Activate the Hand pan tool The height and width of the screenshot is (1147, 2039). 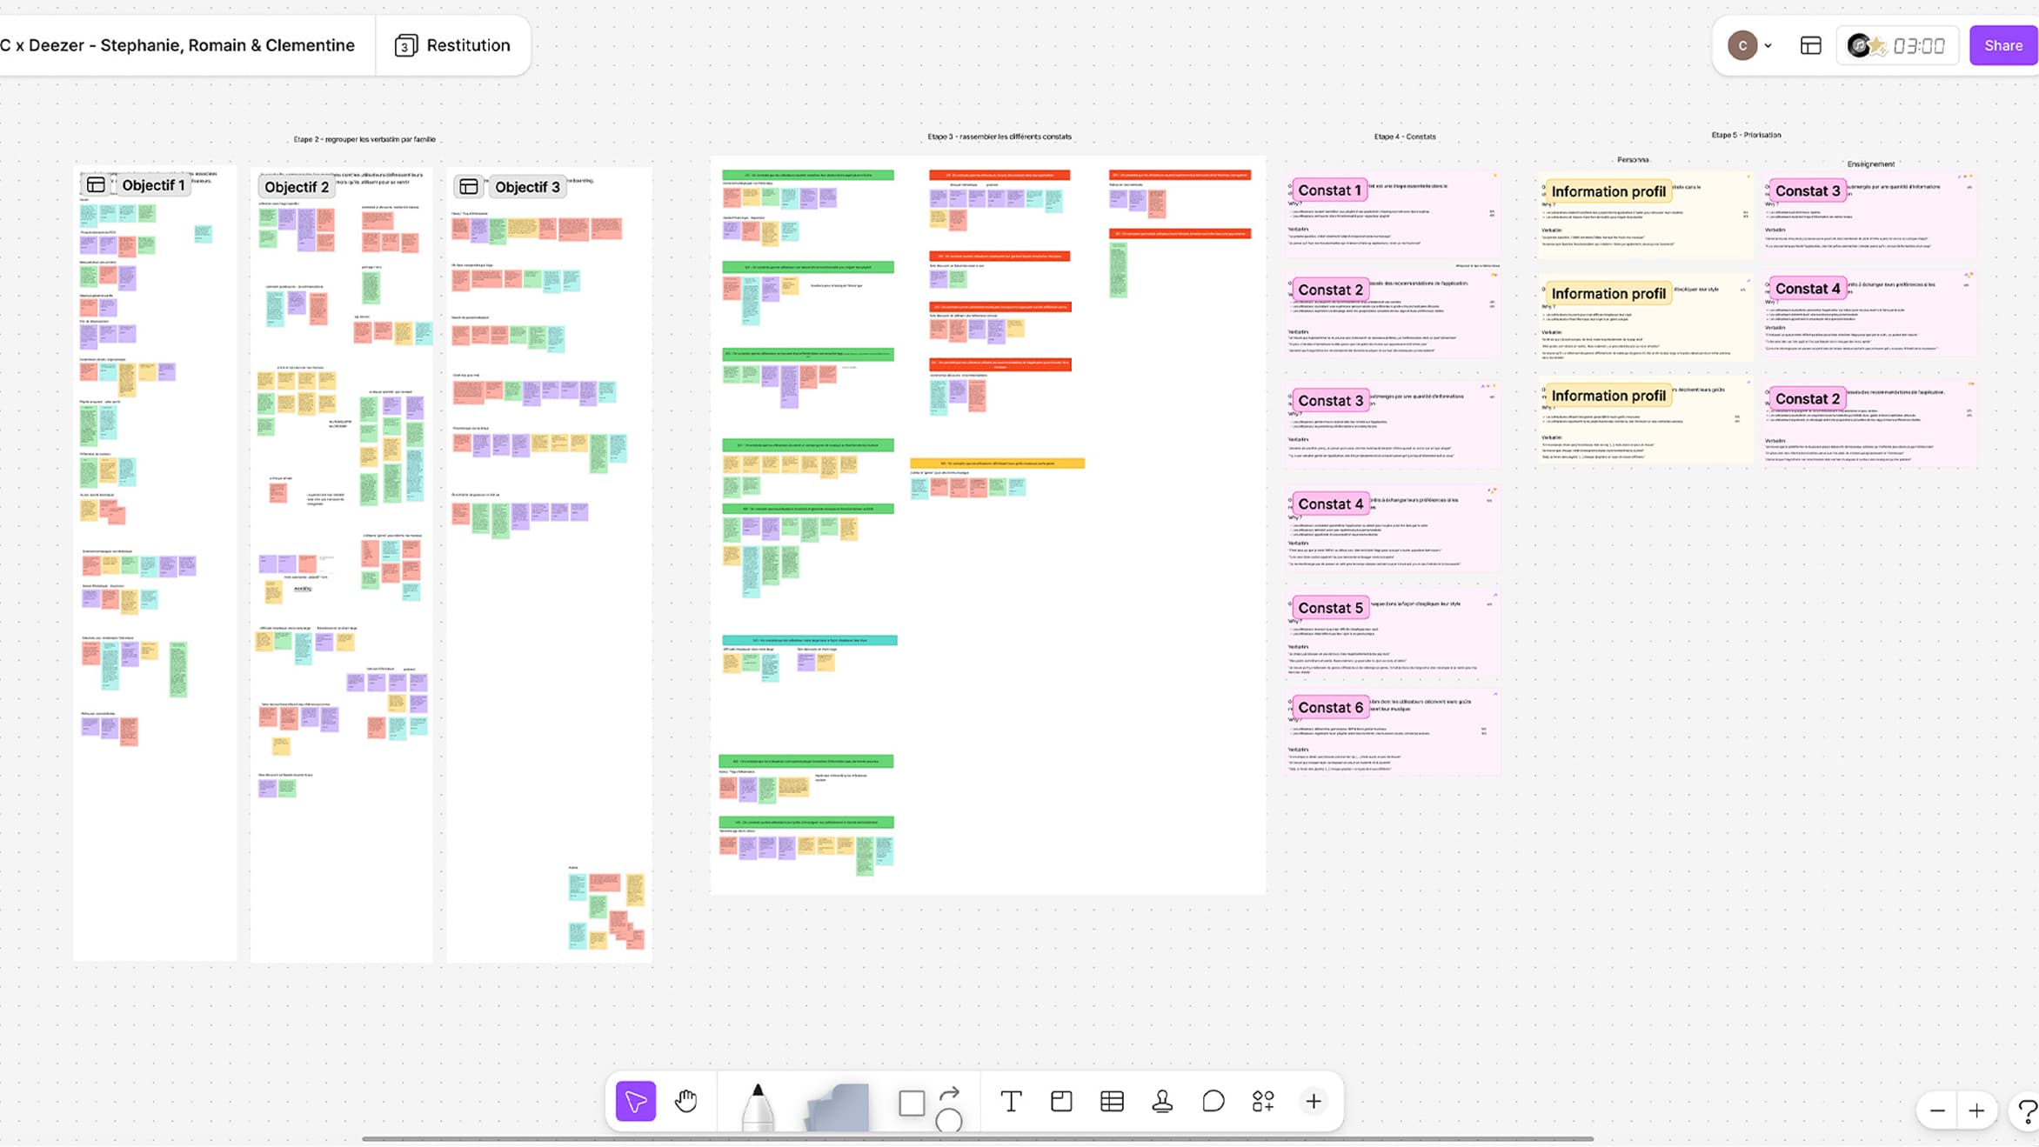click(x=686, y=1101)
